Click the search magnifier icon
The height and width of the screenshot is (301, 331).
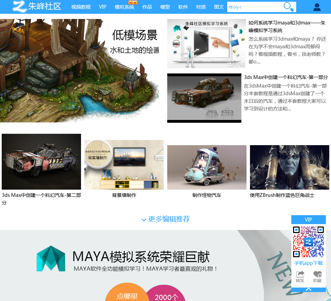[289, 7]
